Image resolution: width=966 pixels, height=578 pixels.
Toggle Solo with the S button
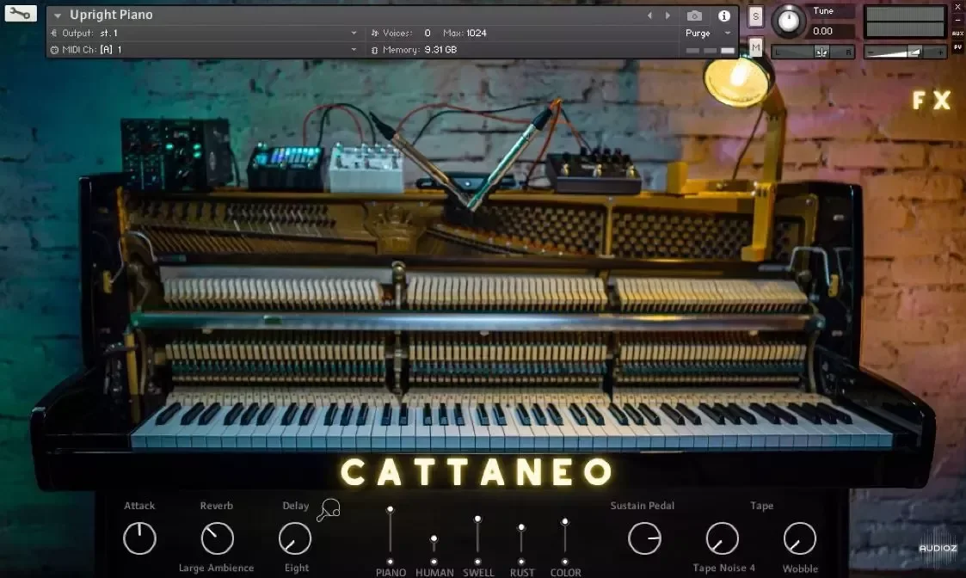point(755,16)
